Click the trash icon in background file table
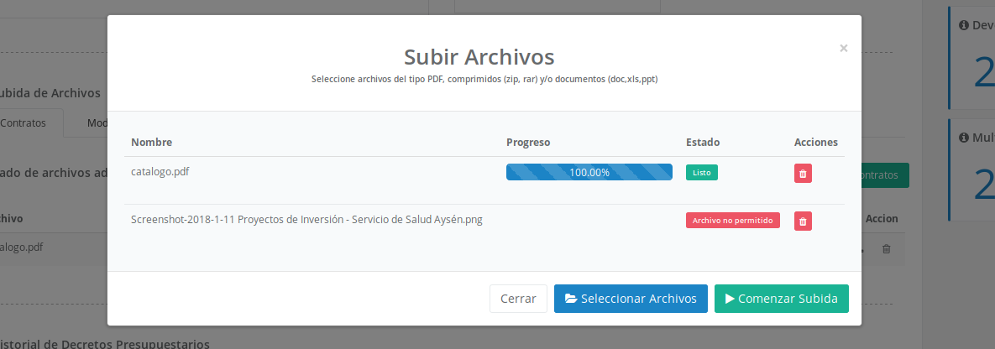Viewport: 995px width, 349px height. [886, 249]
